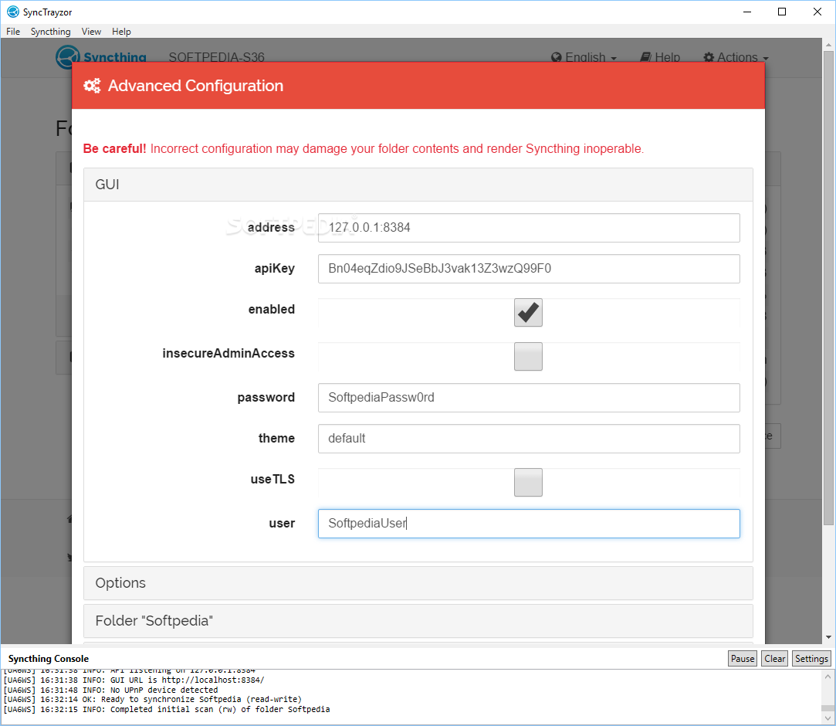This screenshot has height=726, width=836.
Task: Click 'Completed initial scan' log line
Action: point(166,710)
